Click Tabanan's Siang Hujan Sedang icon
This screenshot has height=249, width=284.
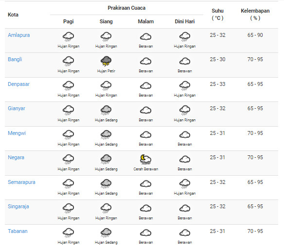click(x=106, y=233)
